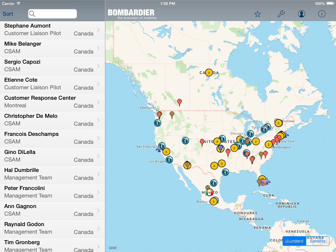Select the red pin in western Canada
This screenshot has height=252, width=336.
tap(179, 102)
